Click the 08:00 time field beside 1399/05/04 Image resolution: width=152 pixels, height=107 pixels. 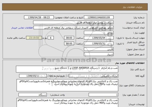pos(69,38)
